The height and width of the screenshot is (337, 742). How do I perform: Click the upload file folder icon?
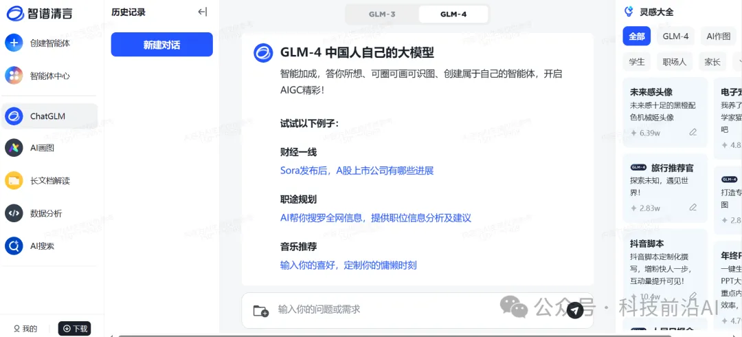261,311
